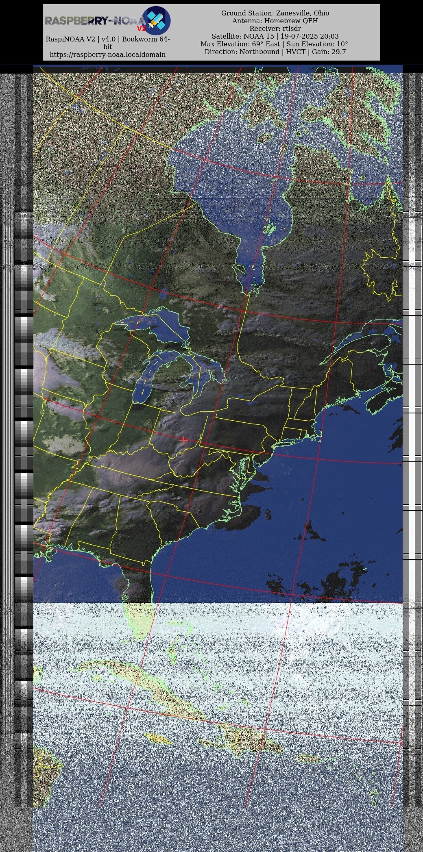Image resolution: width=423 pixels, height=852 pixels.
Task: Click the Receiver: rtlsdr label
Action: tap(275, 28)
